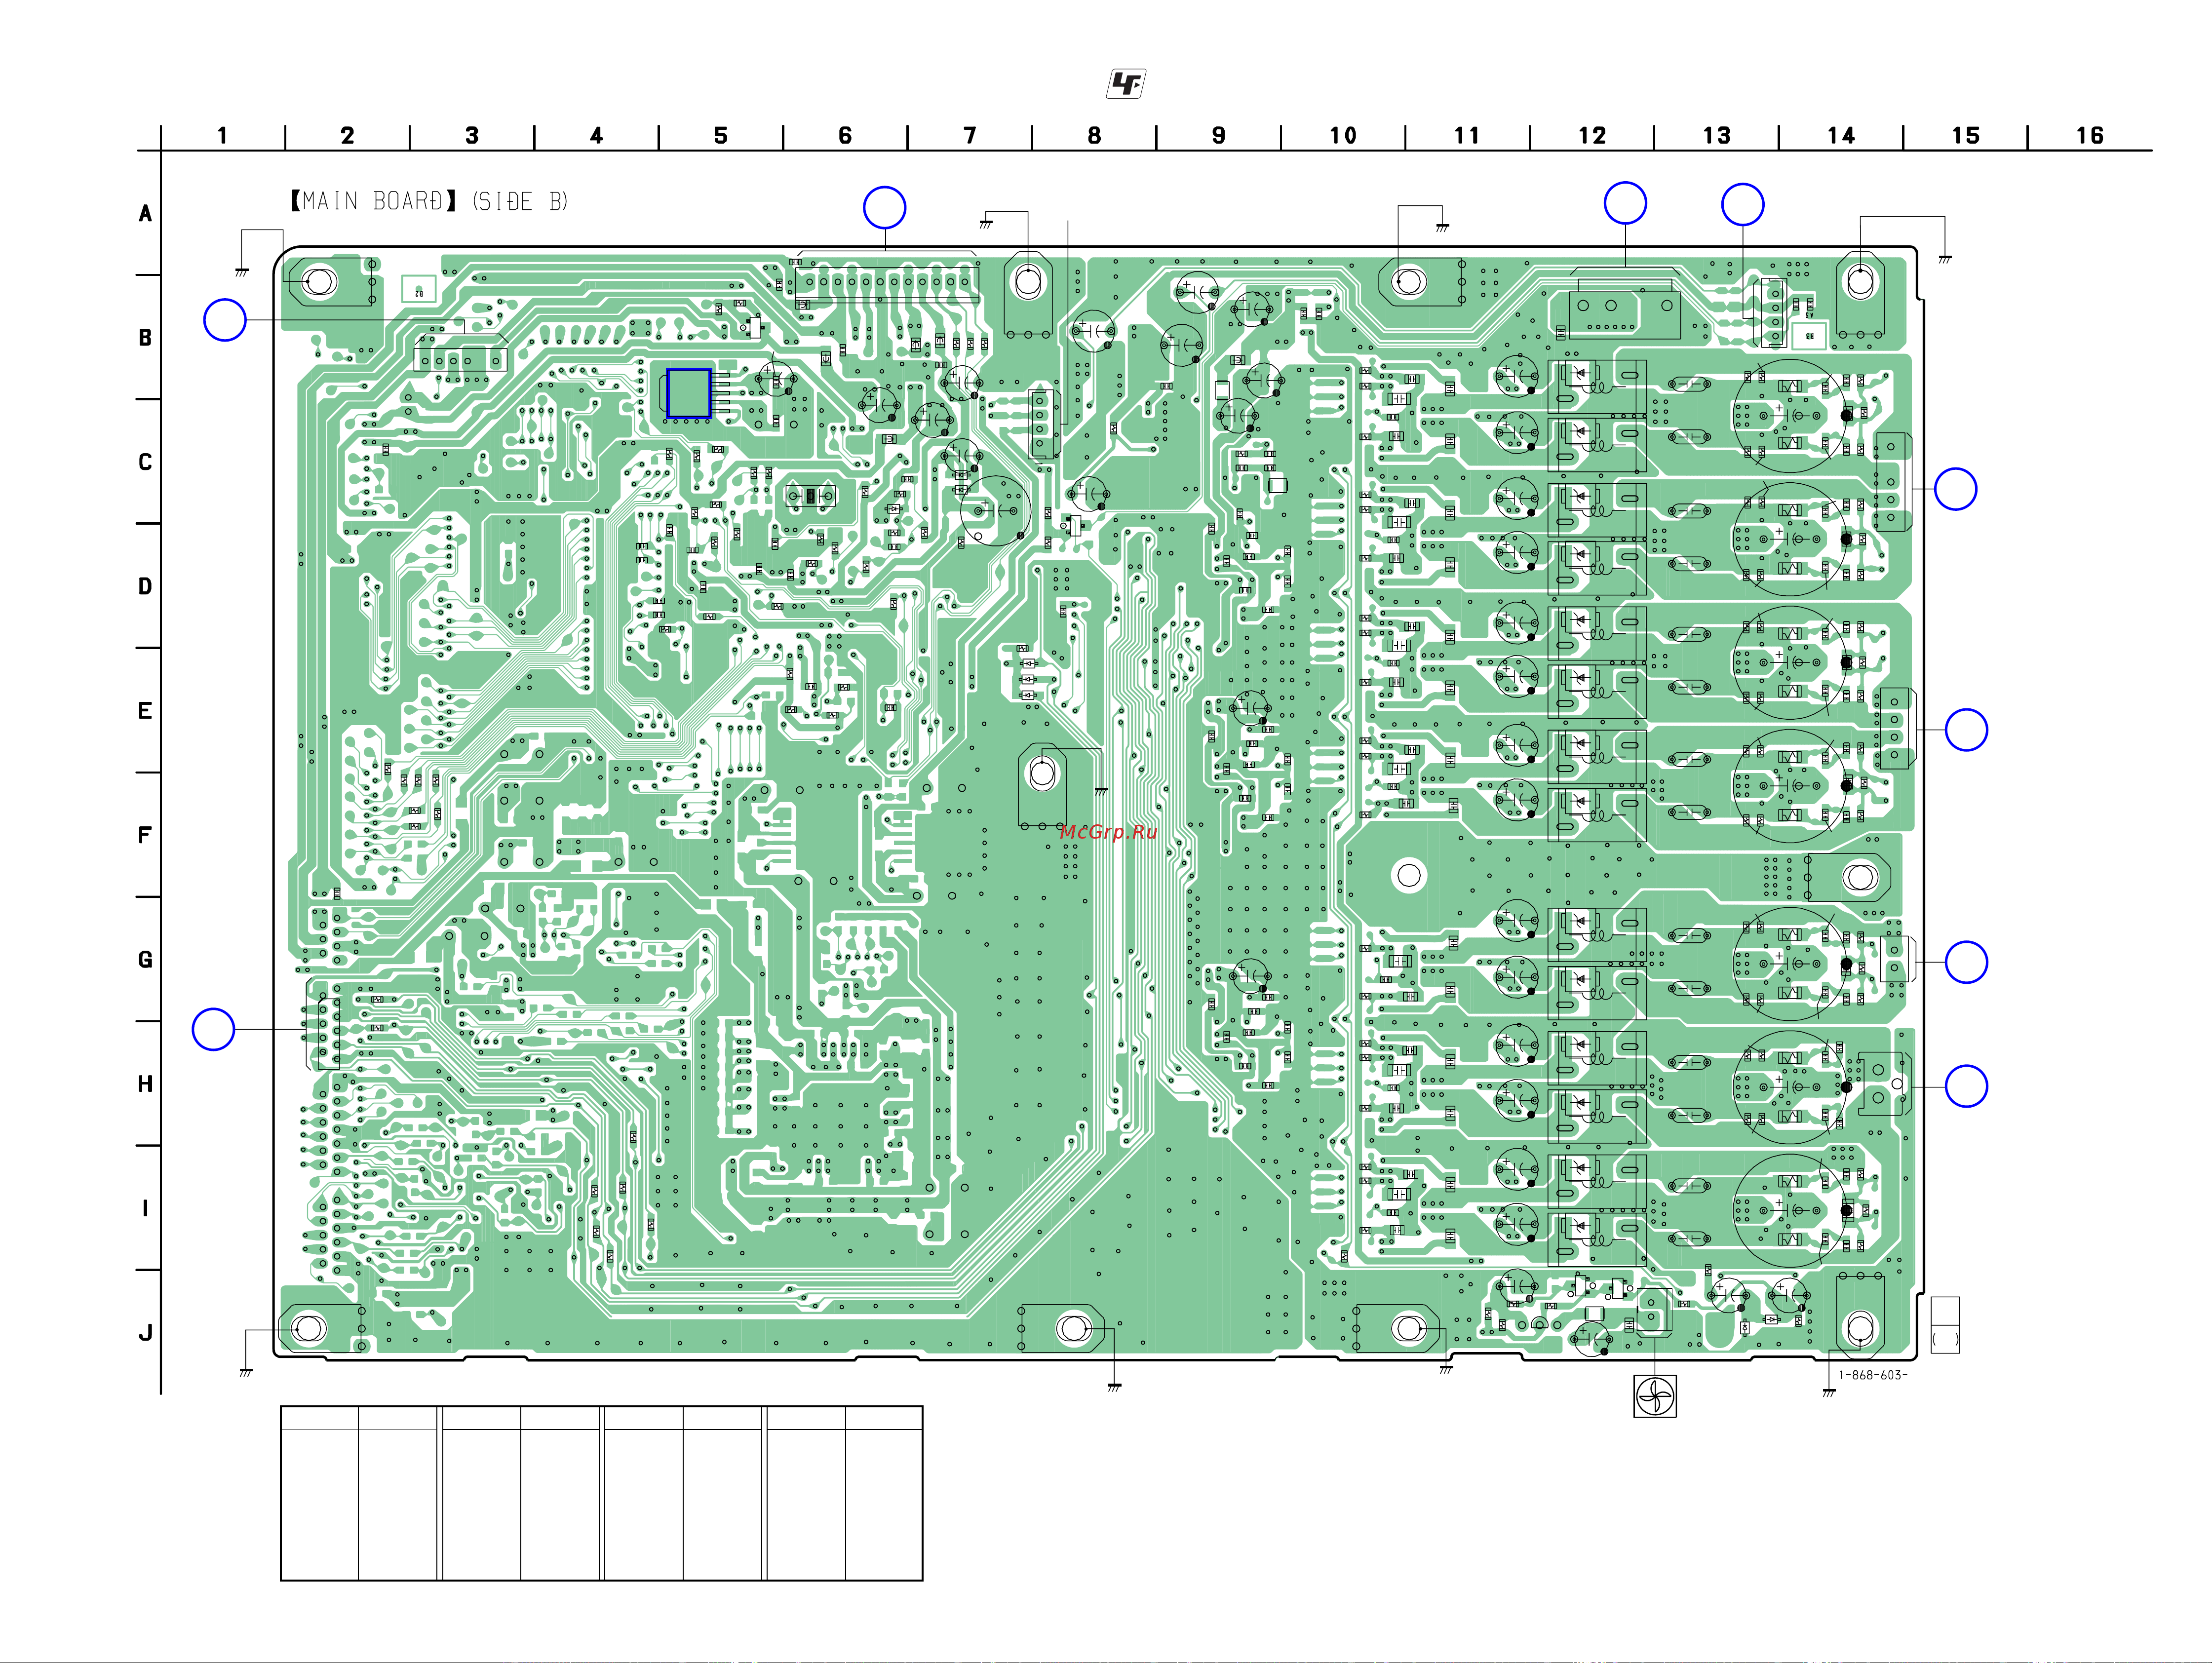Click the blue callout circle beside row label H

pyautogui.click(x=213, y=1029)
